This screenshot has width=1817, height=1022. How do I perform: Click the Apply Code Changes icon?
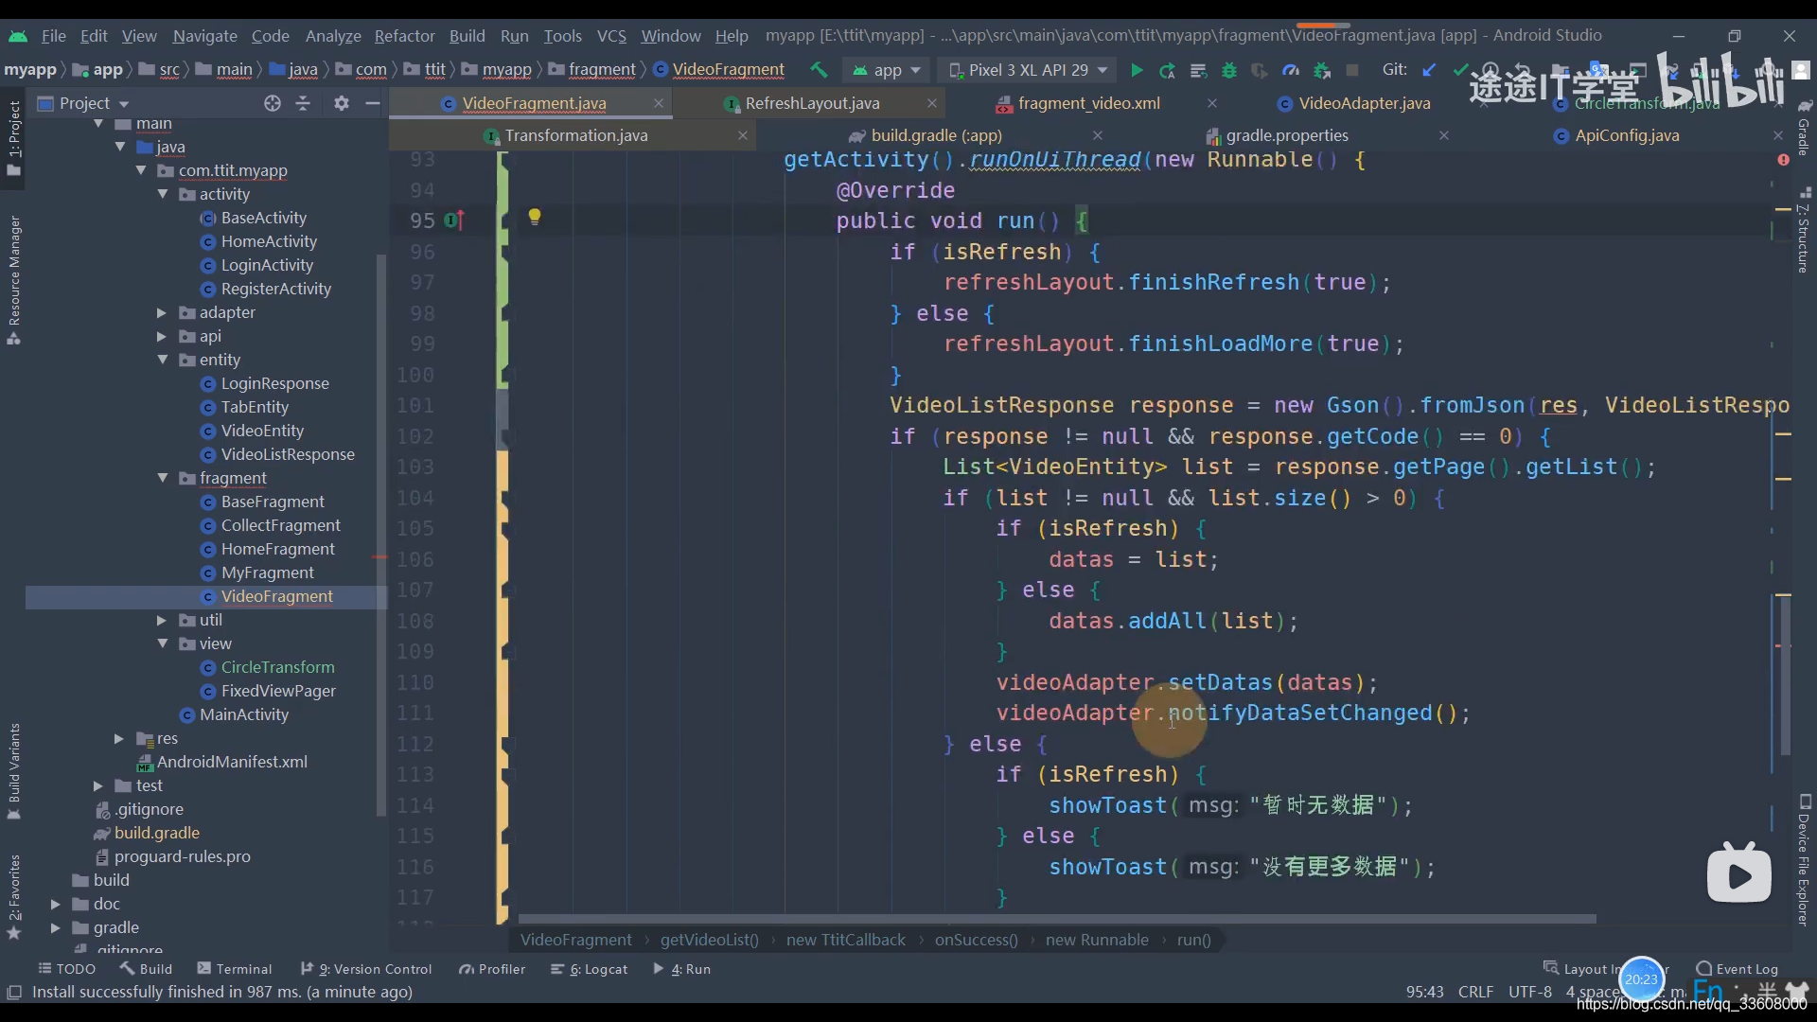pos(1198,70)
